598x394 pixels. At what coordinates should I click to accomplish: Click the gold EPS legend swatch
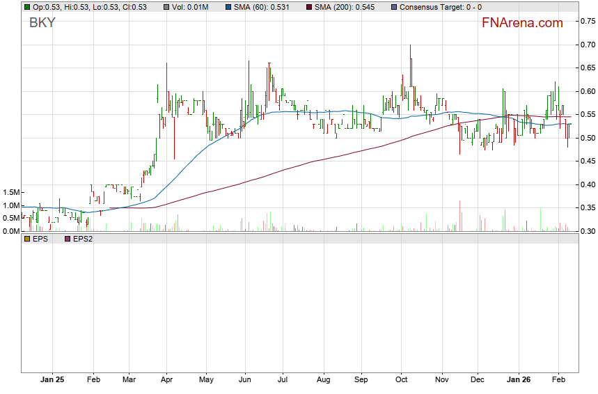27,239
